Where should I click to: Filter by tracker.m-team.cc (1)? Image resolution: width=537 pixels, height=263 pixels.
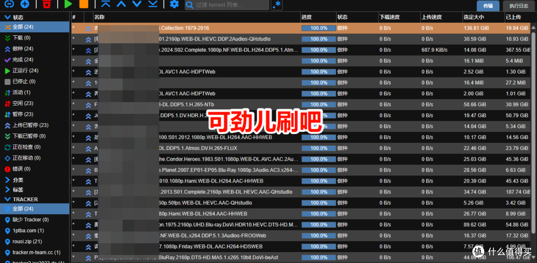tap(35, 253)
